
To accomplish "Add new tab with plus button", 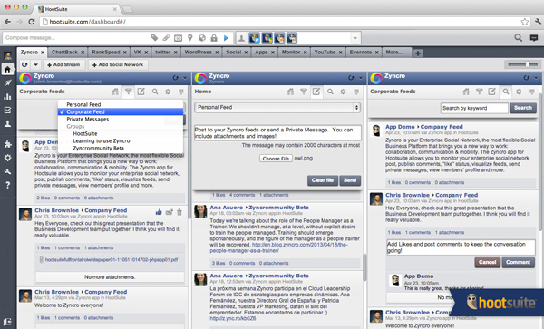I will coord(418,53).
